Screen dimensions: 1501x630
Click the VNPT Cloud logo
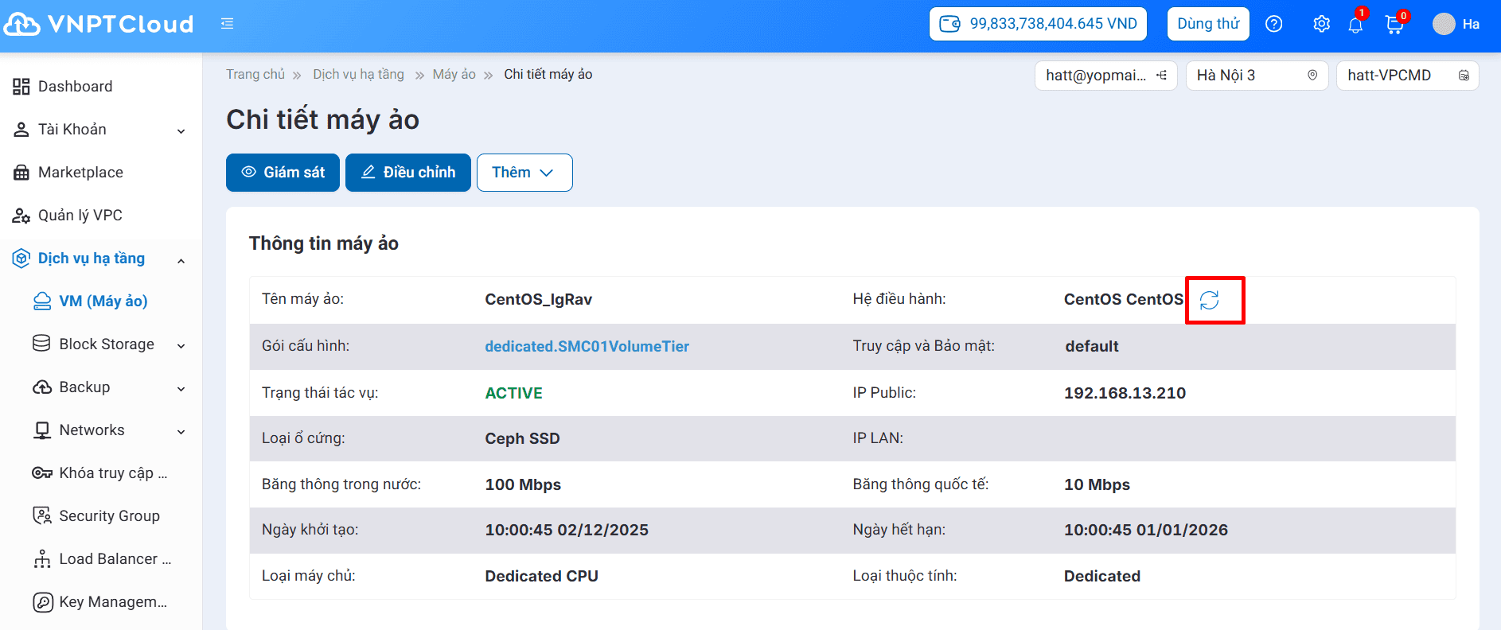click(99, 24)
